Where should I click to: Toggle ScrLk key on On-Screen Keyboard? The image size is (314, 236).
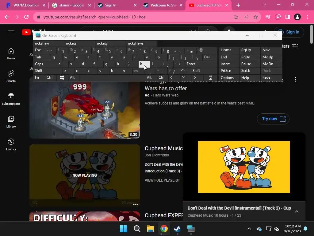250,71
